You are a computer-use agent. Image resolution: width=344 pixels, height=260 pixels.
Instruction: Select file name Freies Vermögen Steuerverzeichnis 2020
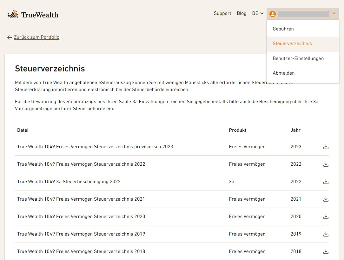click(x=81, y=217)
